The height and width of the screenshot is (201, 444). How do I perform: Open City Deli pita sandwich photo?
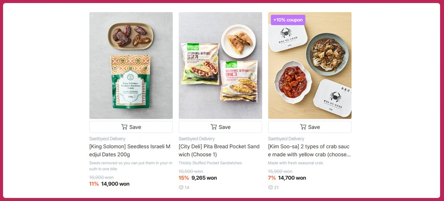pyautogui.click(x=220, y=65)
